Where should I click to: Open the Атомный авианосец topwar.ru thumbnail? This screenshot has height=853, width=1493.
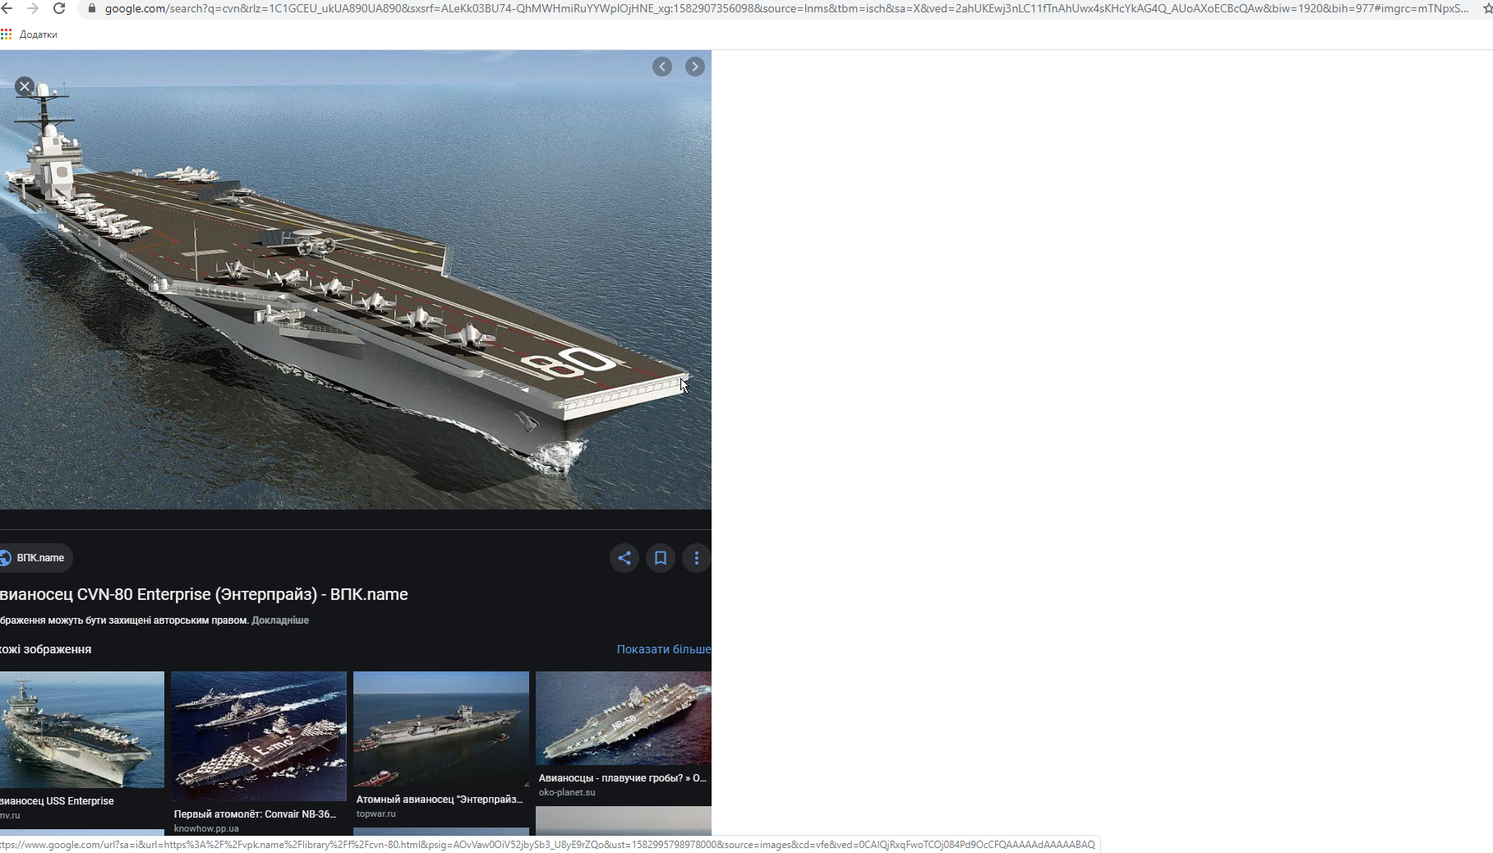pyautogui.click(x=441, y=729)
